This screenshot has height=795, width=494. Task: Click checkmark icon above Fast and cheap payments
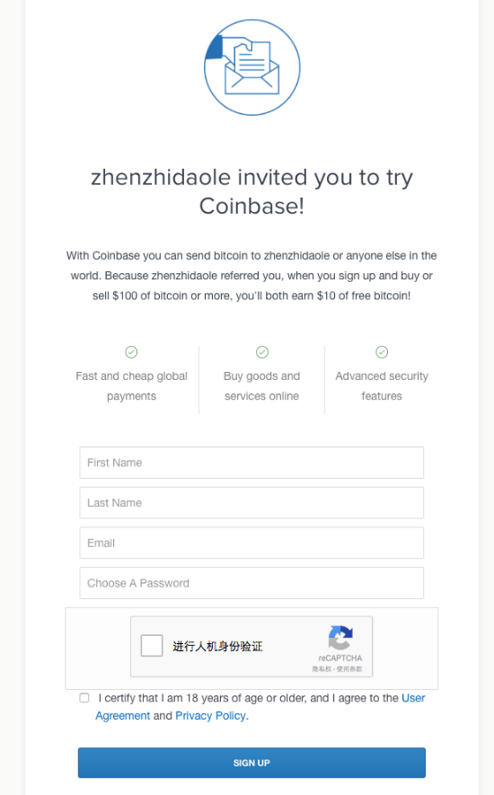[131, 352]
